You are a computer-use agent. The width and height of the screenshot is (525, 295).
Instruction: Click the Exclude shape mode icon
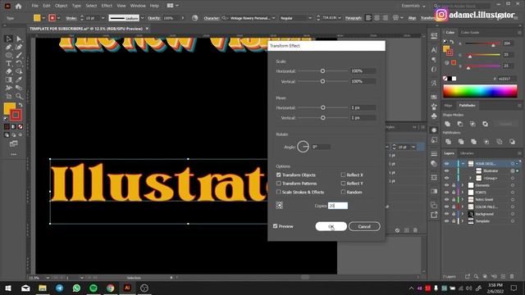485,124
